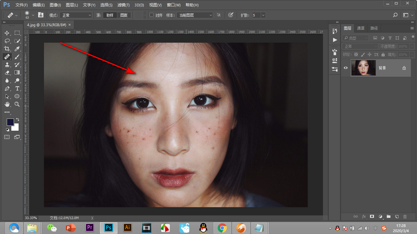The height and width of the screenshot is (234, 417).
Task: Toggle layer filtering on/off switch
Action: pyautogui.click(x=413, y=37)
